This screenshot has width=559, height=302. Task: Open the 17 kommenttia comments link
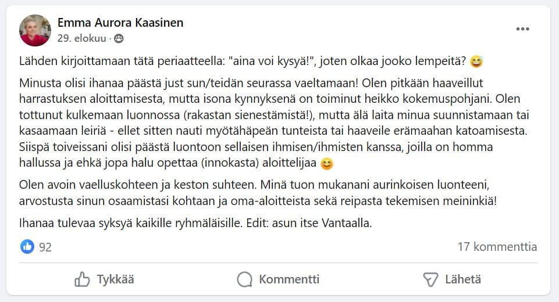point(497,247)
